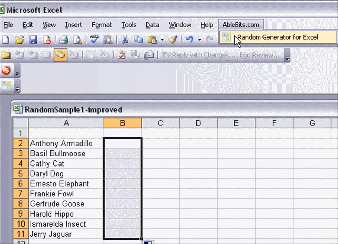
Task: Click the Create Outlook Task clipboard icon
Action: point(121,55)
